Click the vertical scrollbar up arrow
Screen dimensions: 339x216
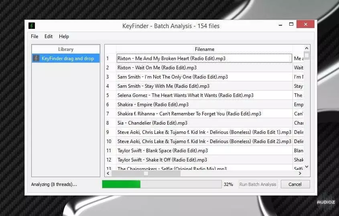307,48
